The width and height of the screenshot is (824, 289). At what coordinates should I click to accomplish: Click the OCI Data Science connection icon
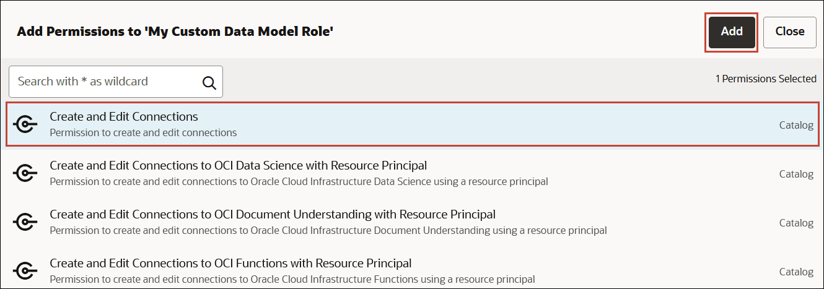pyautogui.click(x=25, y=173)
